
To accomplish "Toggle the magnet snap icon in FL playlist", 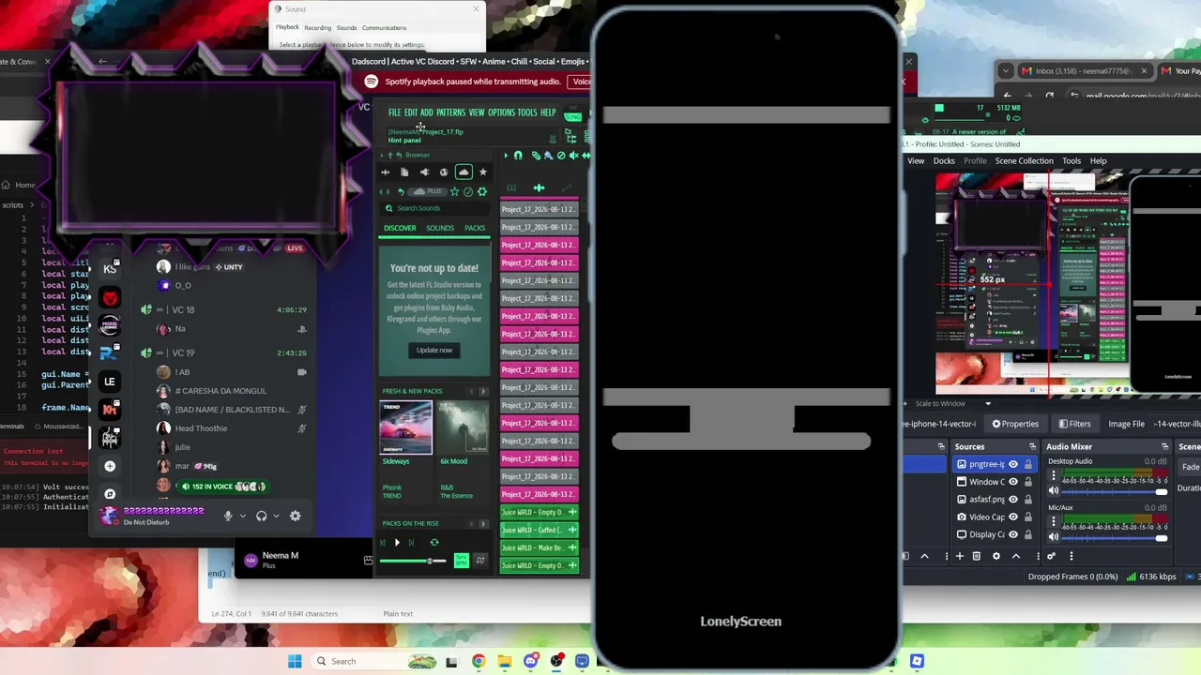I will click(x=518, y=156).
